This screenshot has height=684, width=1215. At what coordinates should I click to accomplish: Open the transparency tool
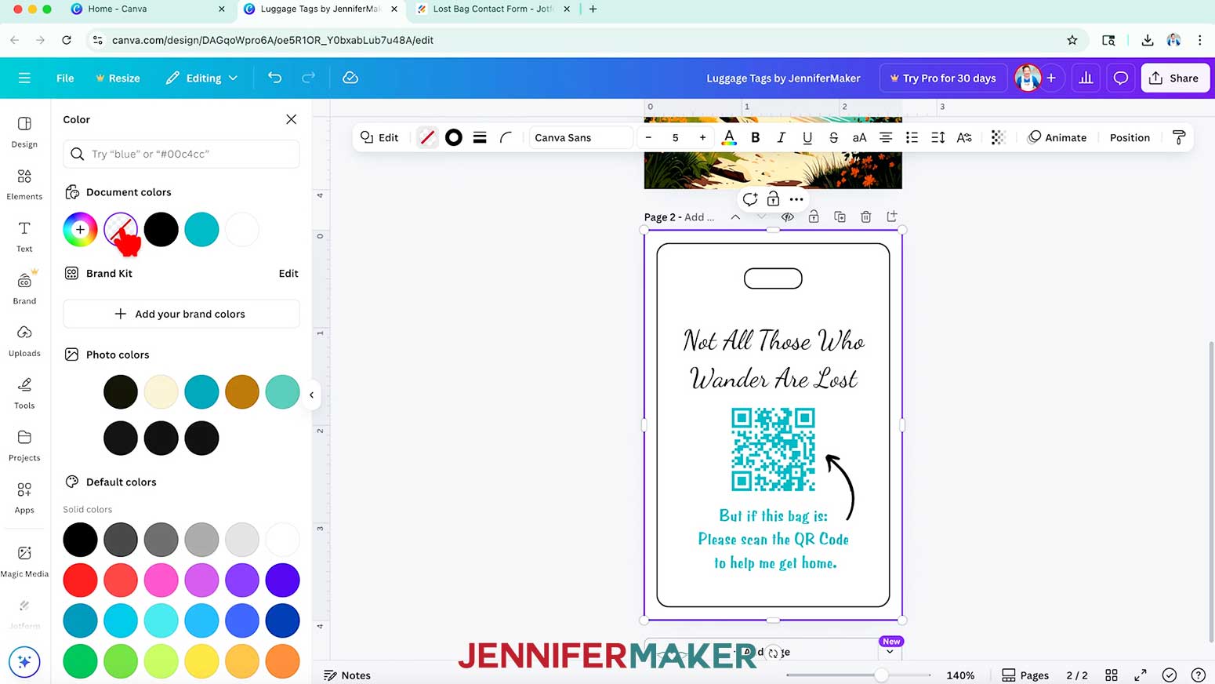pos(998,137)
